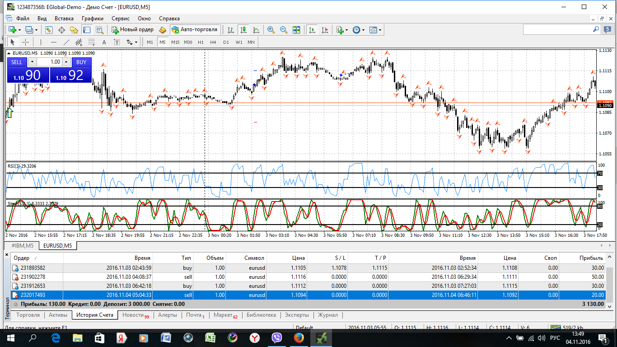
Task: Open the indicators list dropdown arrow
Action: pyautogui.click(x=346, y=29)
